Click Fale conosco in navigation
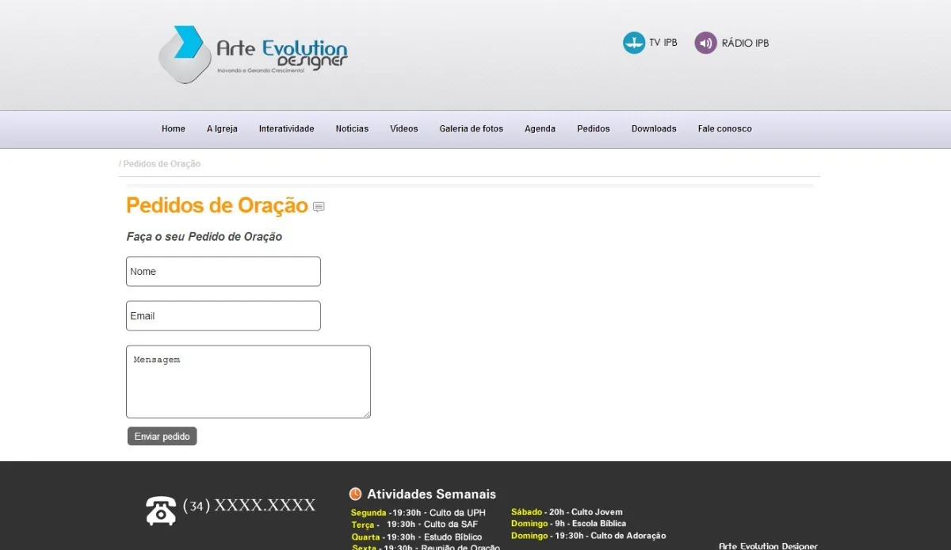Screen dimensions: 951x550 725,129
